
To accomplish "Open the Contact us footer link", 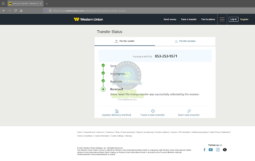I will [x=110, y=132].
